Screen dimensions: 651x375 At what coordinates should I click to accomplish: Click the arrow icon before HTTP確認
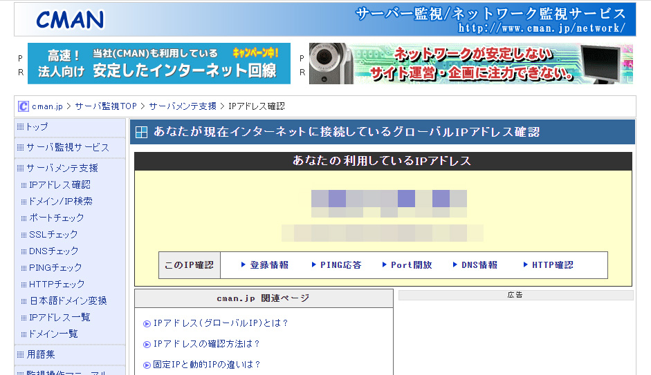coord(526,265)
